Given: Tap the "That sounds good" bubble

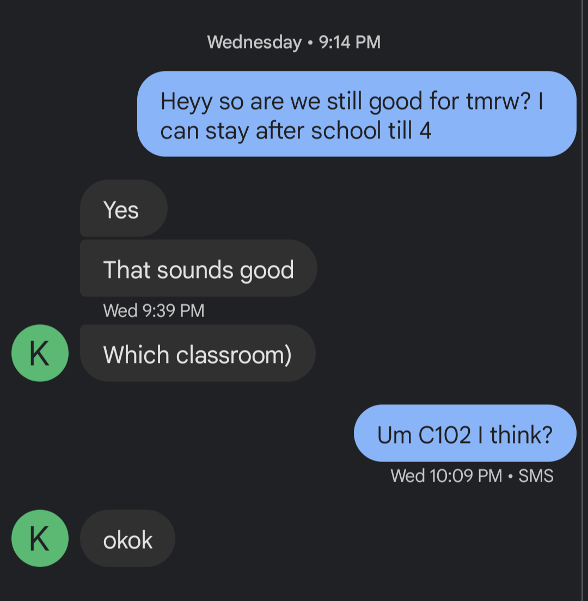Looking at the screenshot, I should point(198,268).
